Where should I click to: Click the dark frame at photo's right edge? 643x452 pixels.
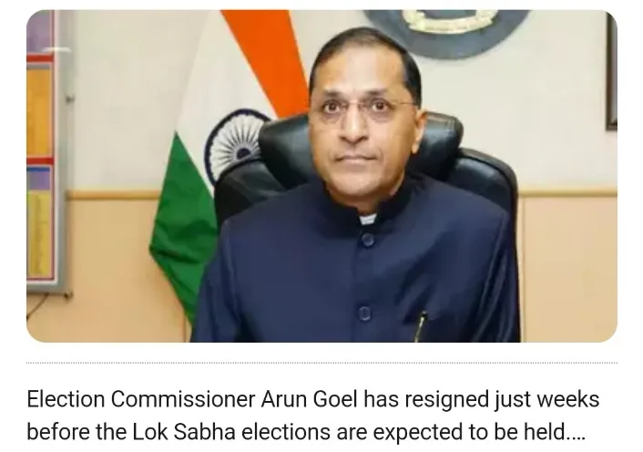[612, 72]
